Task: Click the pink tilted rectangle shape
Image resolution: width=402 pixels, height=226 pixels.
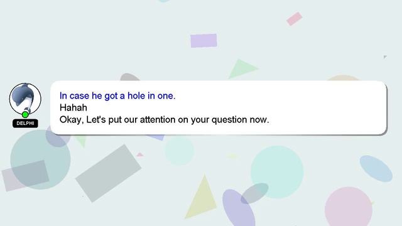Action: pyautogui.click(x=295, y=19)
